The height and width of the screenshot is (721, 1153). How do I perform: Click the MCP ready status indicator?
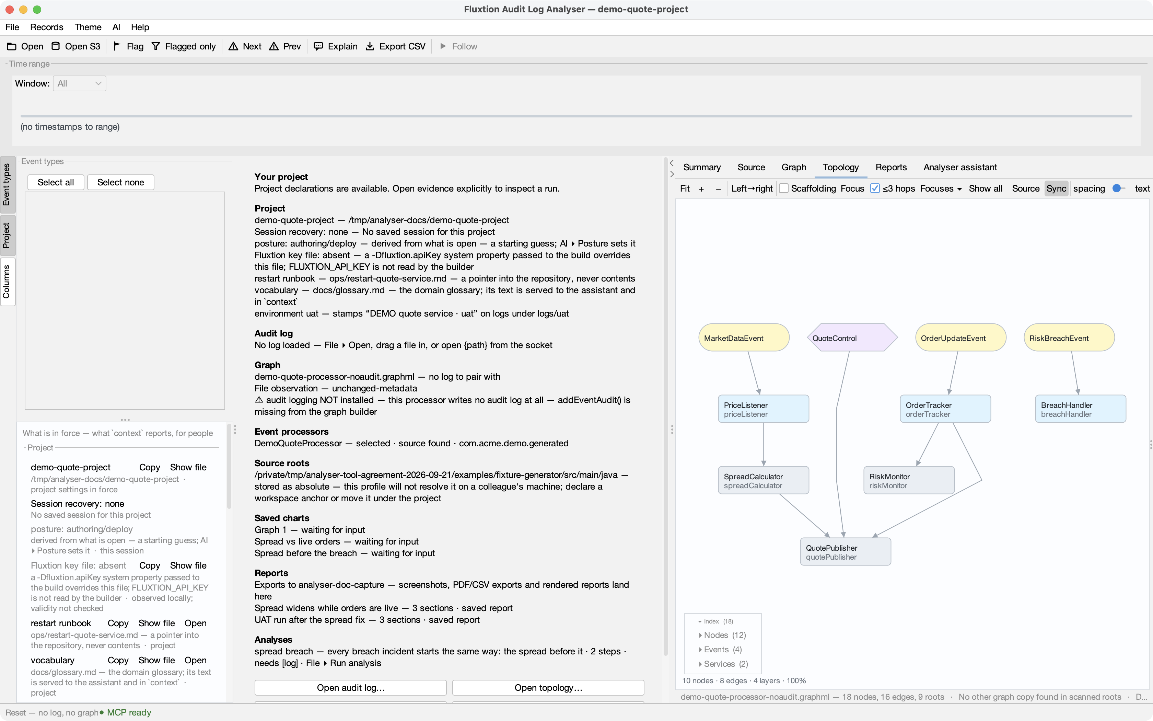click(x=125, y=712)
